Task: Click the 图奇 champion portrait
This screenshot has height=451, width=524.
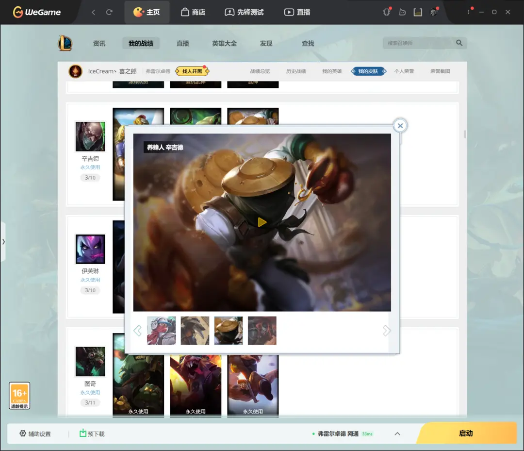Action: coord(90,361)
